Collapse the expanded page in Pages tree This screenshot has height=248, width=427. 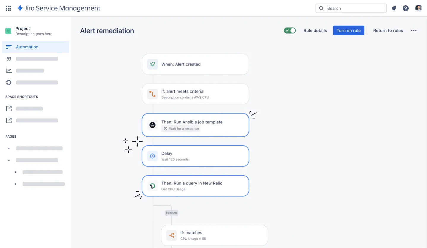point(9,160)
